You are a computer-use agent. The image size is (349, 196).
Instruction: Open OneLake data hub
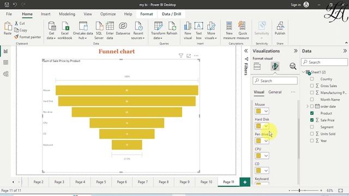pyautogui.click(x=83, y=30)
